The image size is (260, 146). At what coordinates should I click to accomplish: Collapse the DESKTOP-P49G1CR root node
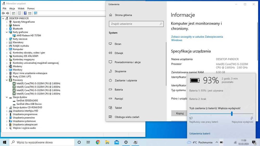(3, 18)
